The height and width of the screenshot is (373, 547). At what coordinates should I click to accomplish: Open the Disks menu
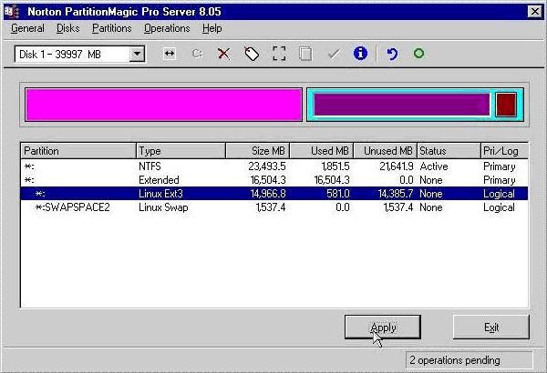(x=68, y=28)
